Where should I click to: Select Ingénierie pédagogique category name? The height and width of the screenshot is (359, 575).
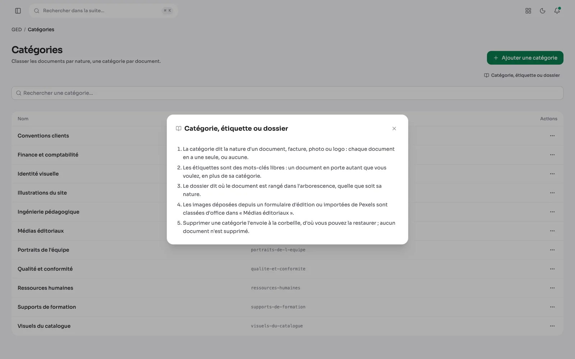pyautogui.click(x=49, y=212)
